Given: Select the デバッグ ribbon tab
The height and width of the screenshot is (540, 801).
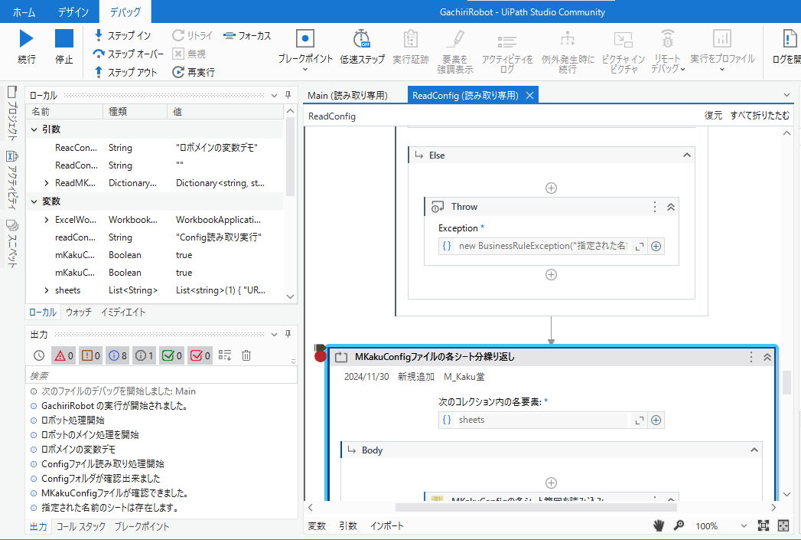Looking at the screenshot, I should click(125, 11).
